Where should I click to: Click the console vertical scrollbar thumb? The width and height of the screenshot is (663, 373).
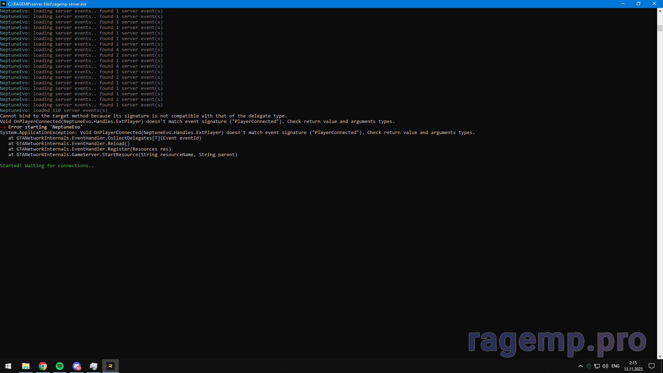pyautogui.click(x=660, y=28)
